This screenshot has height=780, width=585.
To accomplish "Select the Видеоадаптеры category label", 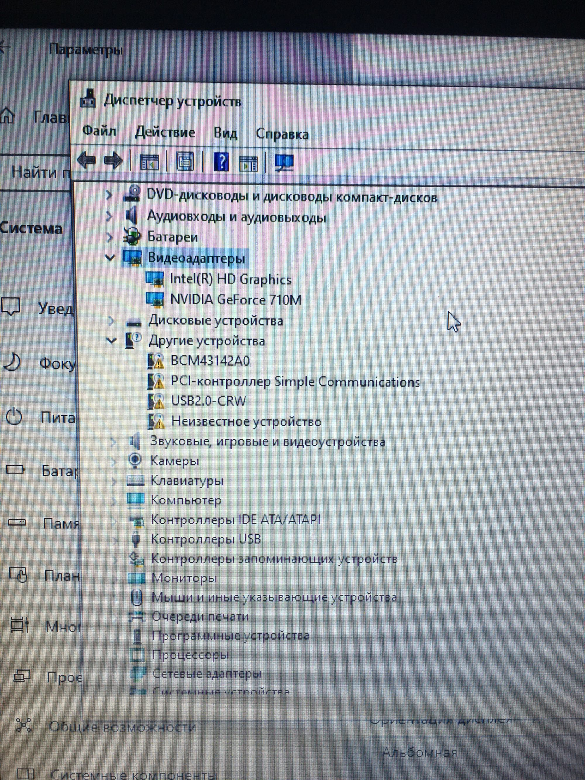I will [196, 258].
